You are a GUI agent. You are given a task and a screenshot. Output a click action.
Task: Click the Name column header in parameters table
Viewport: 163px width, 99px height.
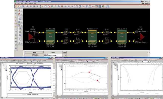tap(34, 52)
